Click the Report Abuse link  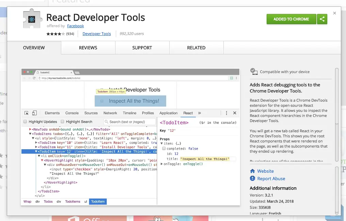click(x=271, y=178)
